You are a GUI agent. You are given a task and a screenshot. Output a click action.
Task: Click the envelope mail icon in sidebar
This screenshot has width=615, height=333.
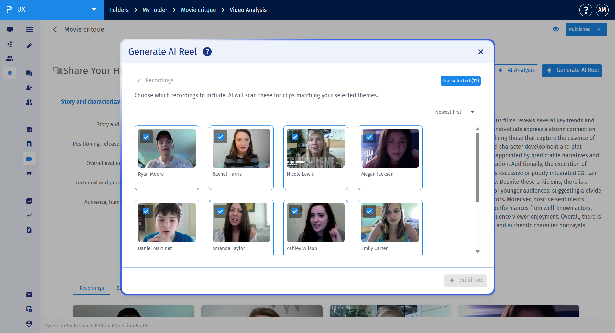point(29,295)
